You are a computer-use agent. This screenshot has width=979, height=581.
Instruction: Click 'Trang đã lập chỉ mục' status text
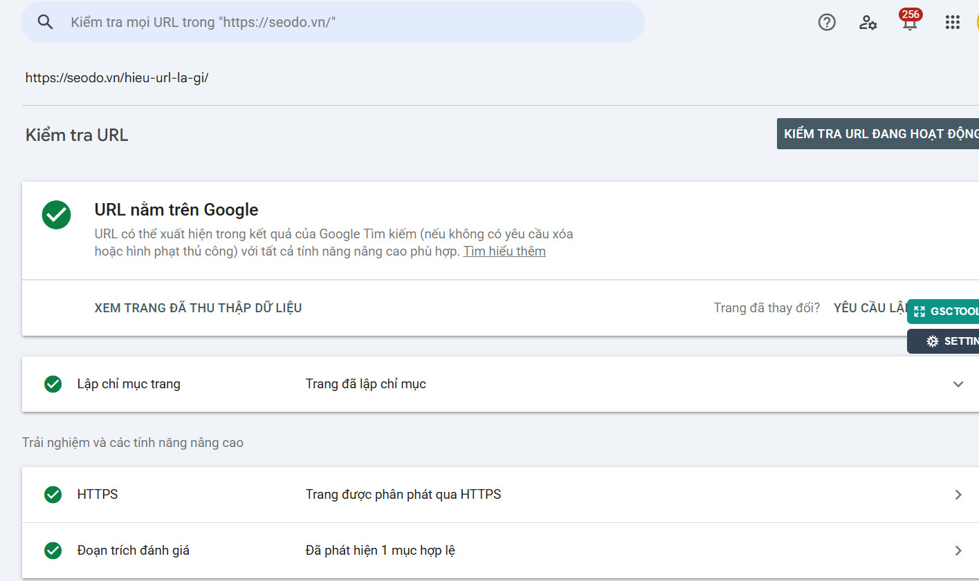click(x=366, y=384)
